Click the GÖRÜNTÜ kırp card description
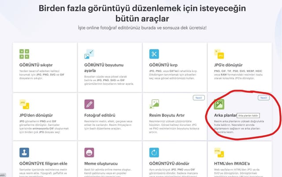The width and height of the screenshot is (282, 177). click(x=173, y=75)
